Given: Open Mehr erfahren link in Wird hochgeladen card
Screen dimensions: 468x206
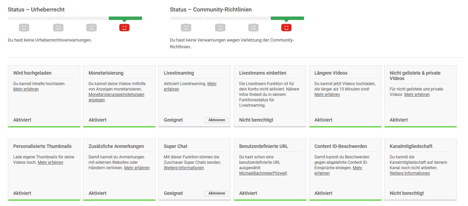Looking at the screenshot, I should [x=26, y=89].
